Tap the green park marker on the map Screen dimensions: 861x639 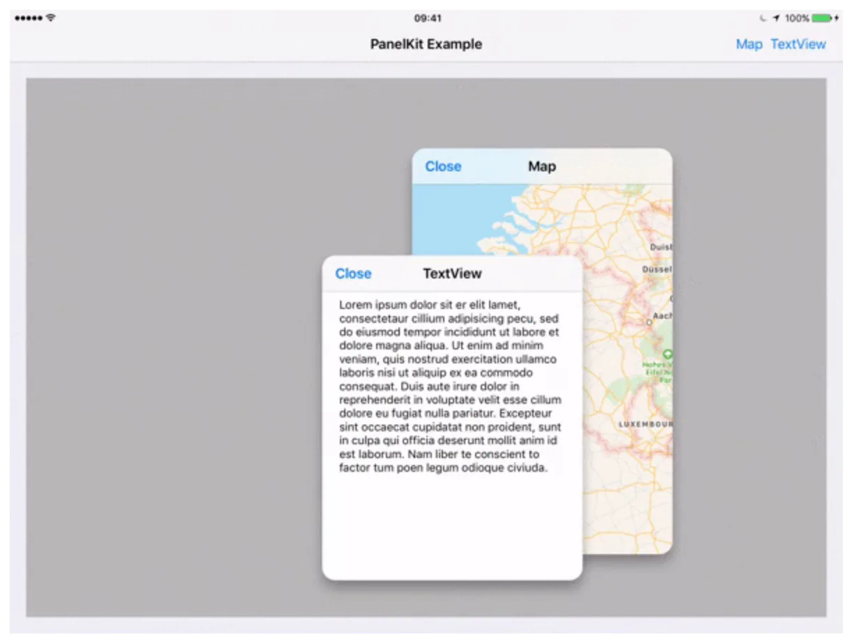tap(667, 354)
